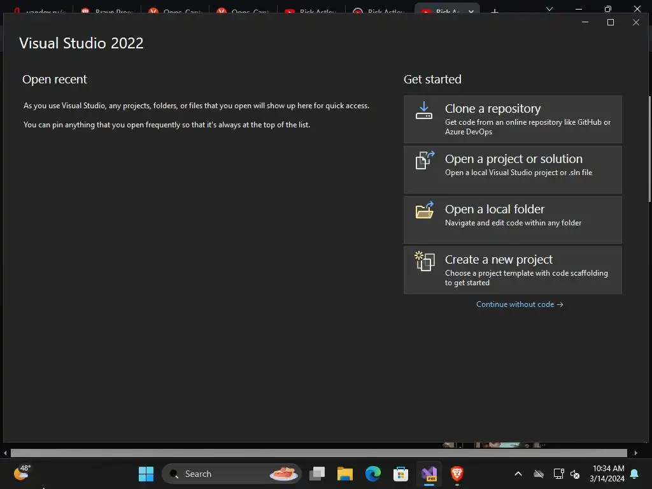This screenshot has height=489, width=652.
Task: Click the 'Visual Studio 2022' title text
Action: (81, 43)
